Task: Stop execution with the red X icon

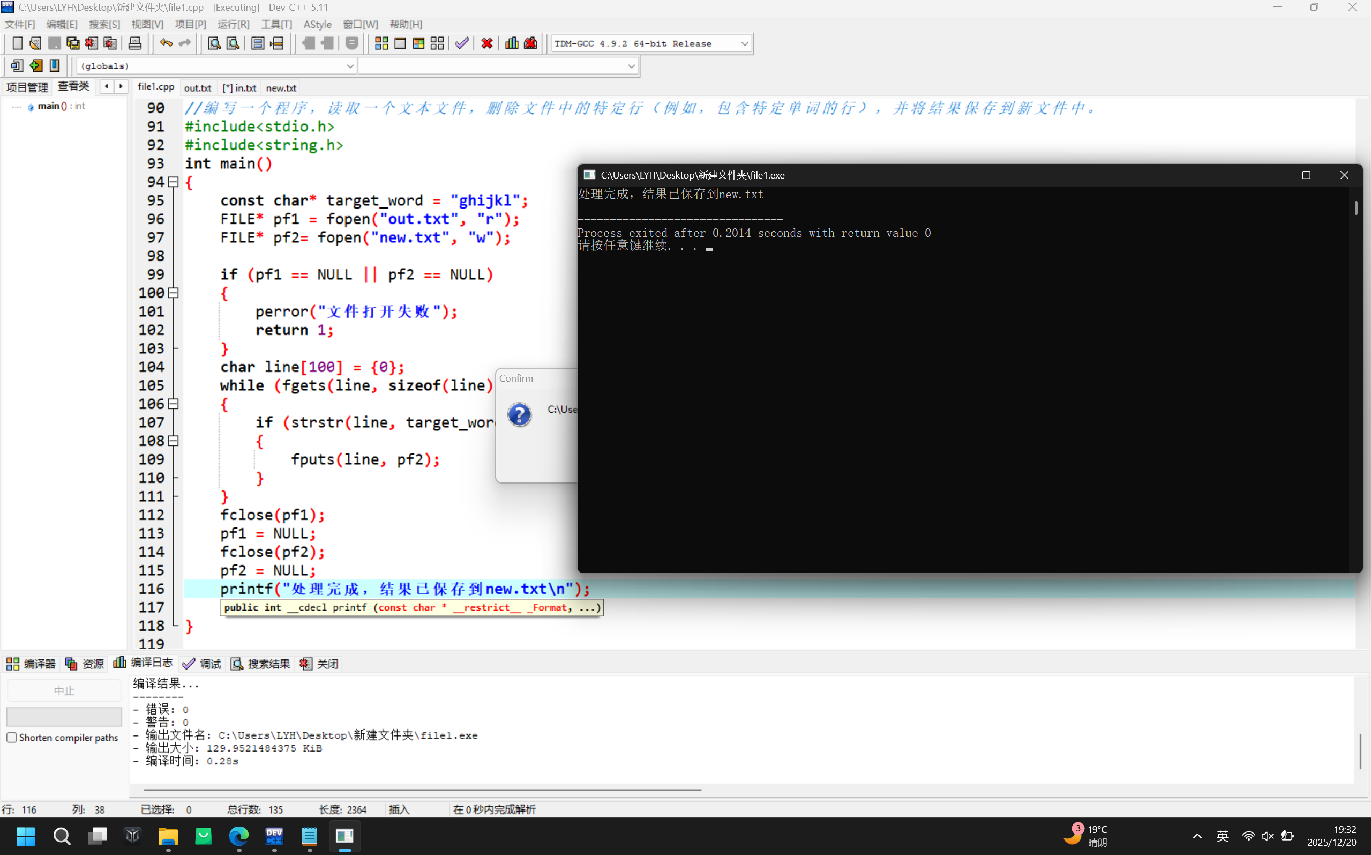Action: [486, 43]
